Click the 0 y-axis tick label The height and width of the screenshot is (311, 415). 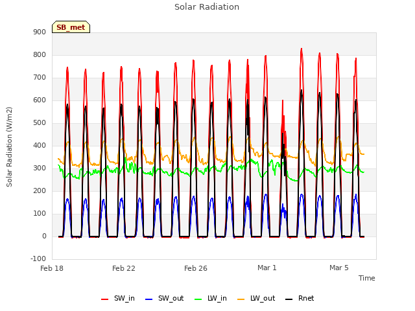click(44, 236)
